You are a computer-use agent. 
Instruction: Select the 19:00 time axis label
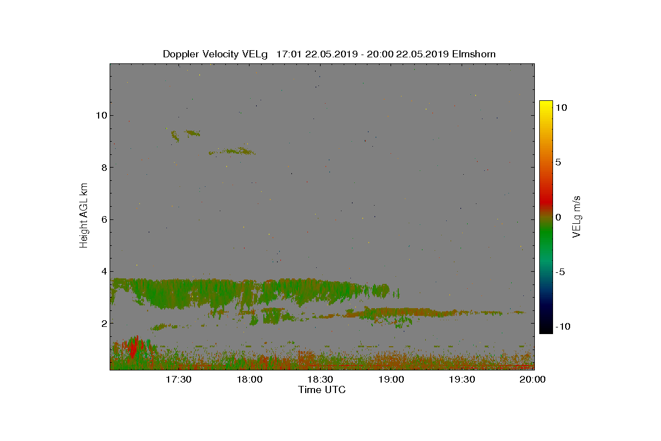point(391,379)
